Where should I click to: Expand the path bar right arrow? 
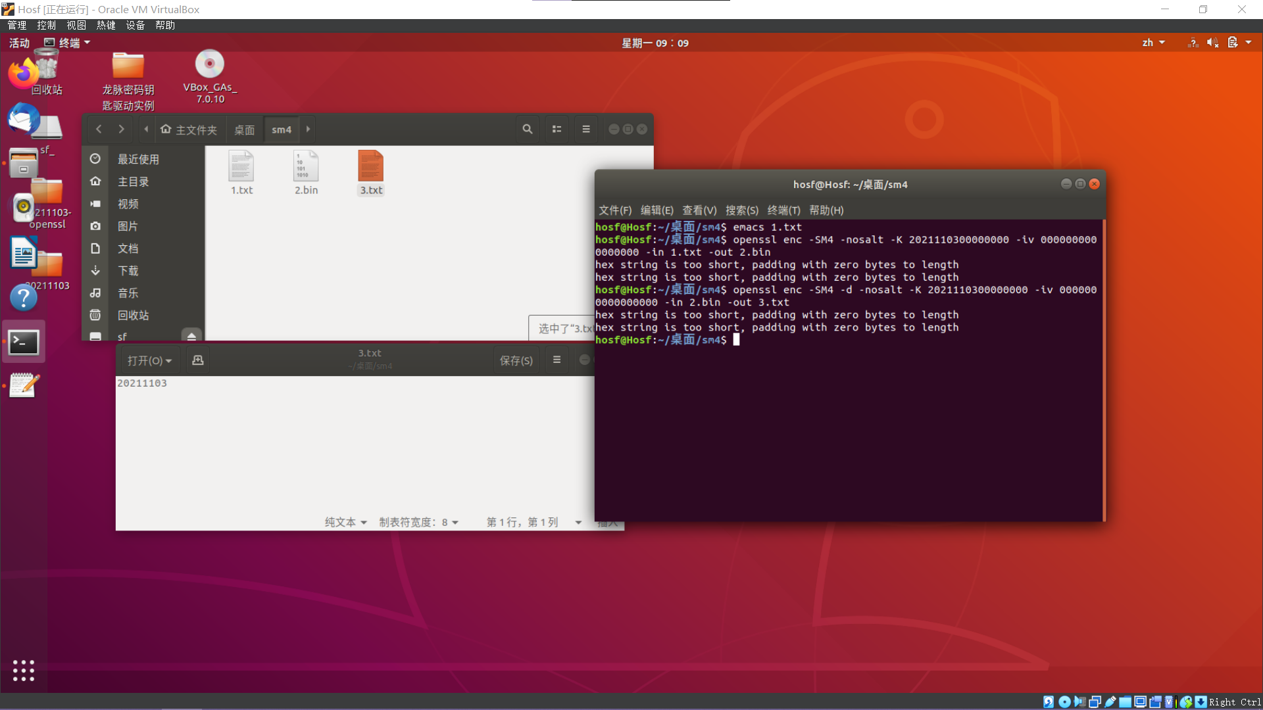(308, 129)
